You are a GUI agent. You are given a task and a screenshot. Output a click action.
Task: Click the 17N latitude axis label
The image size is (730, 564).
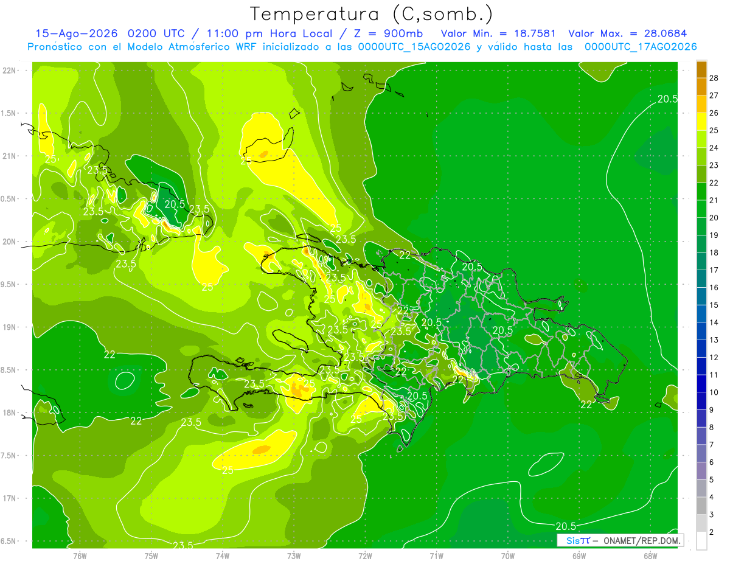(10, 498)
